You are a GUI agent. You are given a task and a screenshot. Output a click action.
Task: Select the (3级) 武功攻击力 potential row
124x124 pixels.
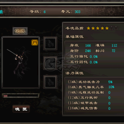90,82
